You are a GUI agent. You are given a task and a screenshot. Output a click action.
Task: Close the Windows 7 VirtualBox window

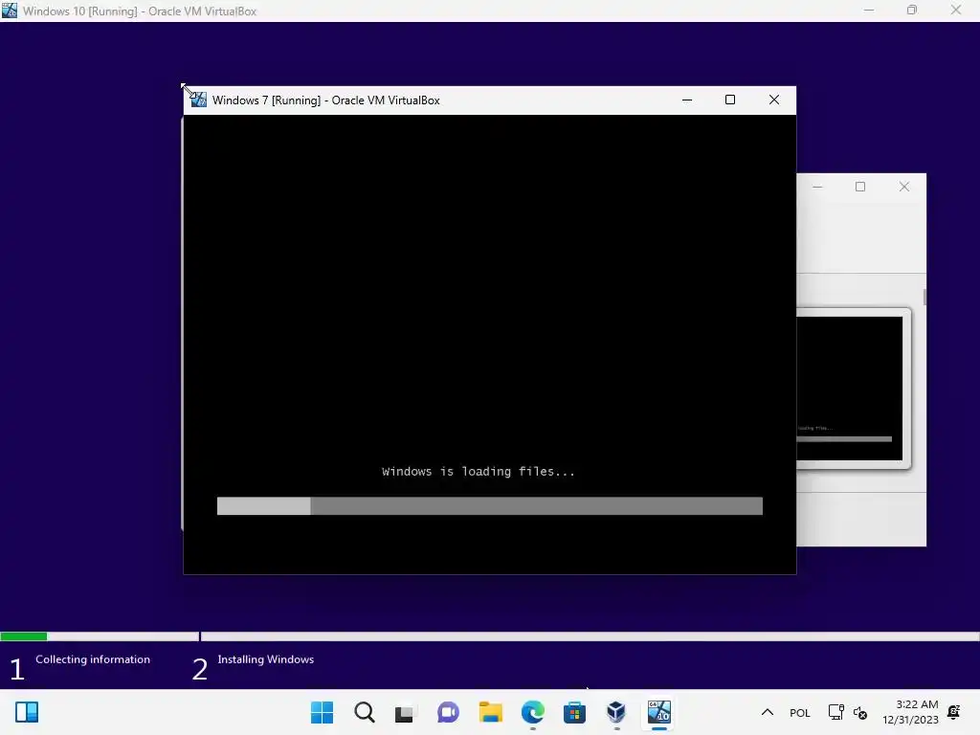coord(774,100)
